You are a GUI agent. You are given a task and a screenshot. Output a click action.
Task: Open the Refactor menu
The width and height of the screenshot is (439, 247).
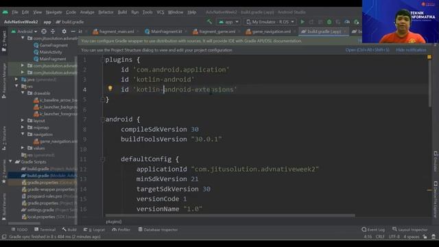106,12
